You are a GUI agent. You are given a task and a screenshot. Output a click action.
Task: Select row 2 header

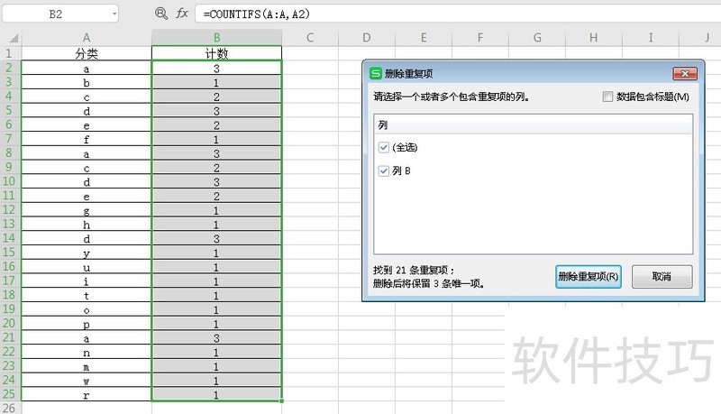(10, 68)
